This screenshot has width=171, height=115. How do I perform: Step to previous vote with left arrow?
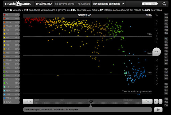tap(156, 101)
